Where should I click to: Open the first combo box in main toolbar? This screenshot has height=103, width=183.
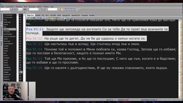(x=5, y=9)
